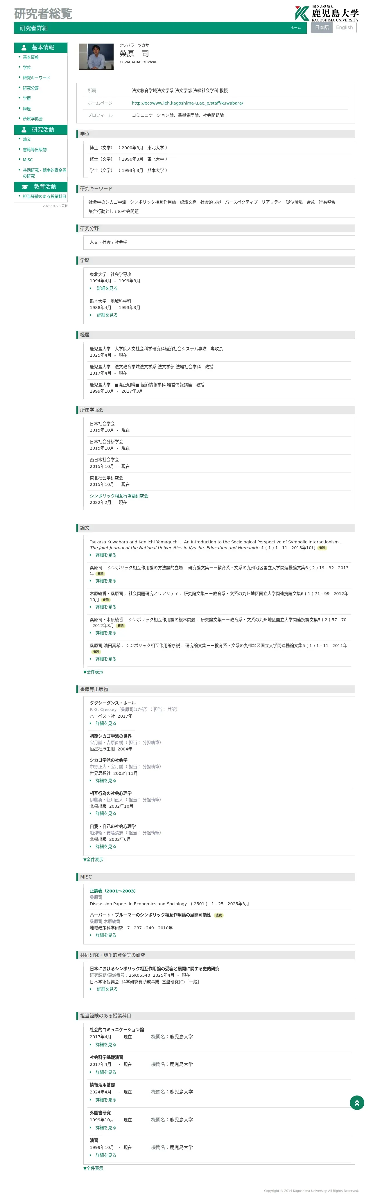The height and width of the screenshot is (1198, 373).
Task: Show all courses with ▼全件表示 under 担当経験
Action: click(x=94, y=1168)
